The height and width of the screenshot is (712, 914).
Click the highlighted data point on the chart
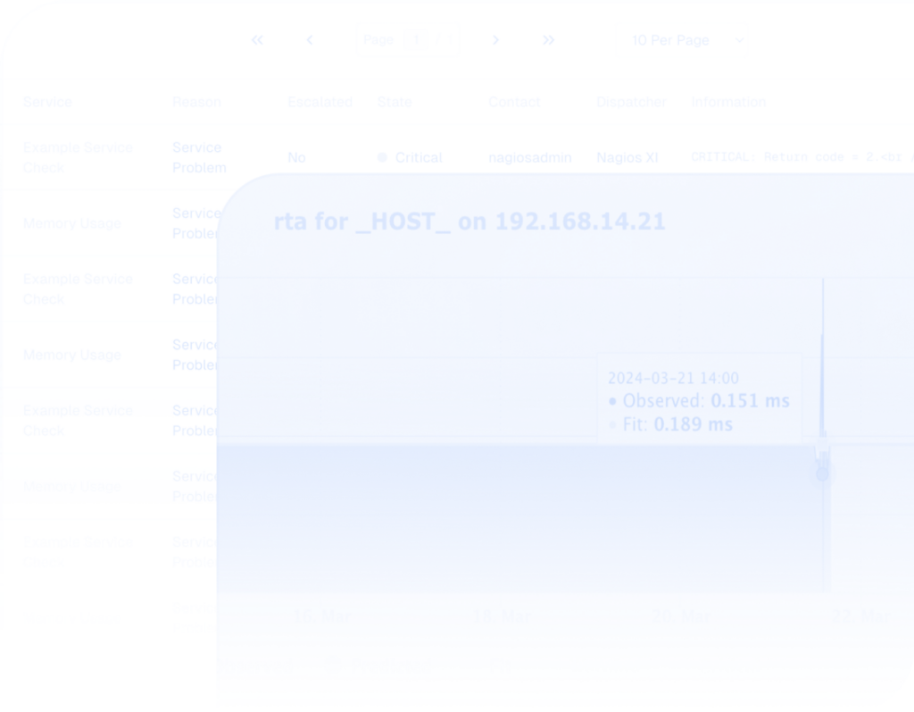tap(822, 473)
